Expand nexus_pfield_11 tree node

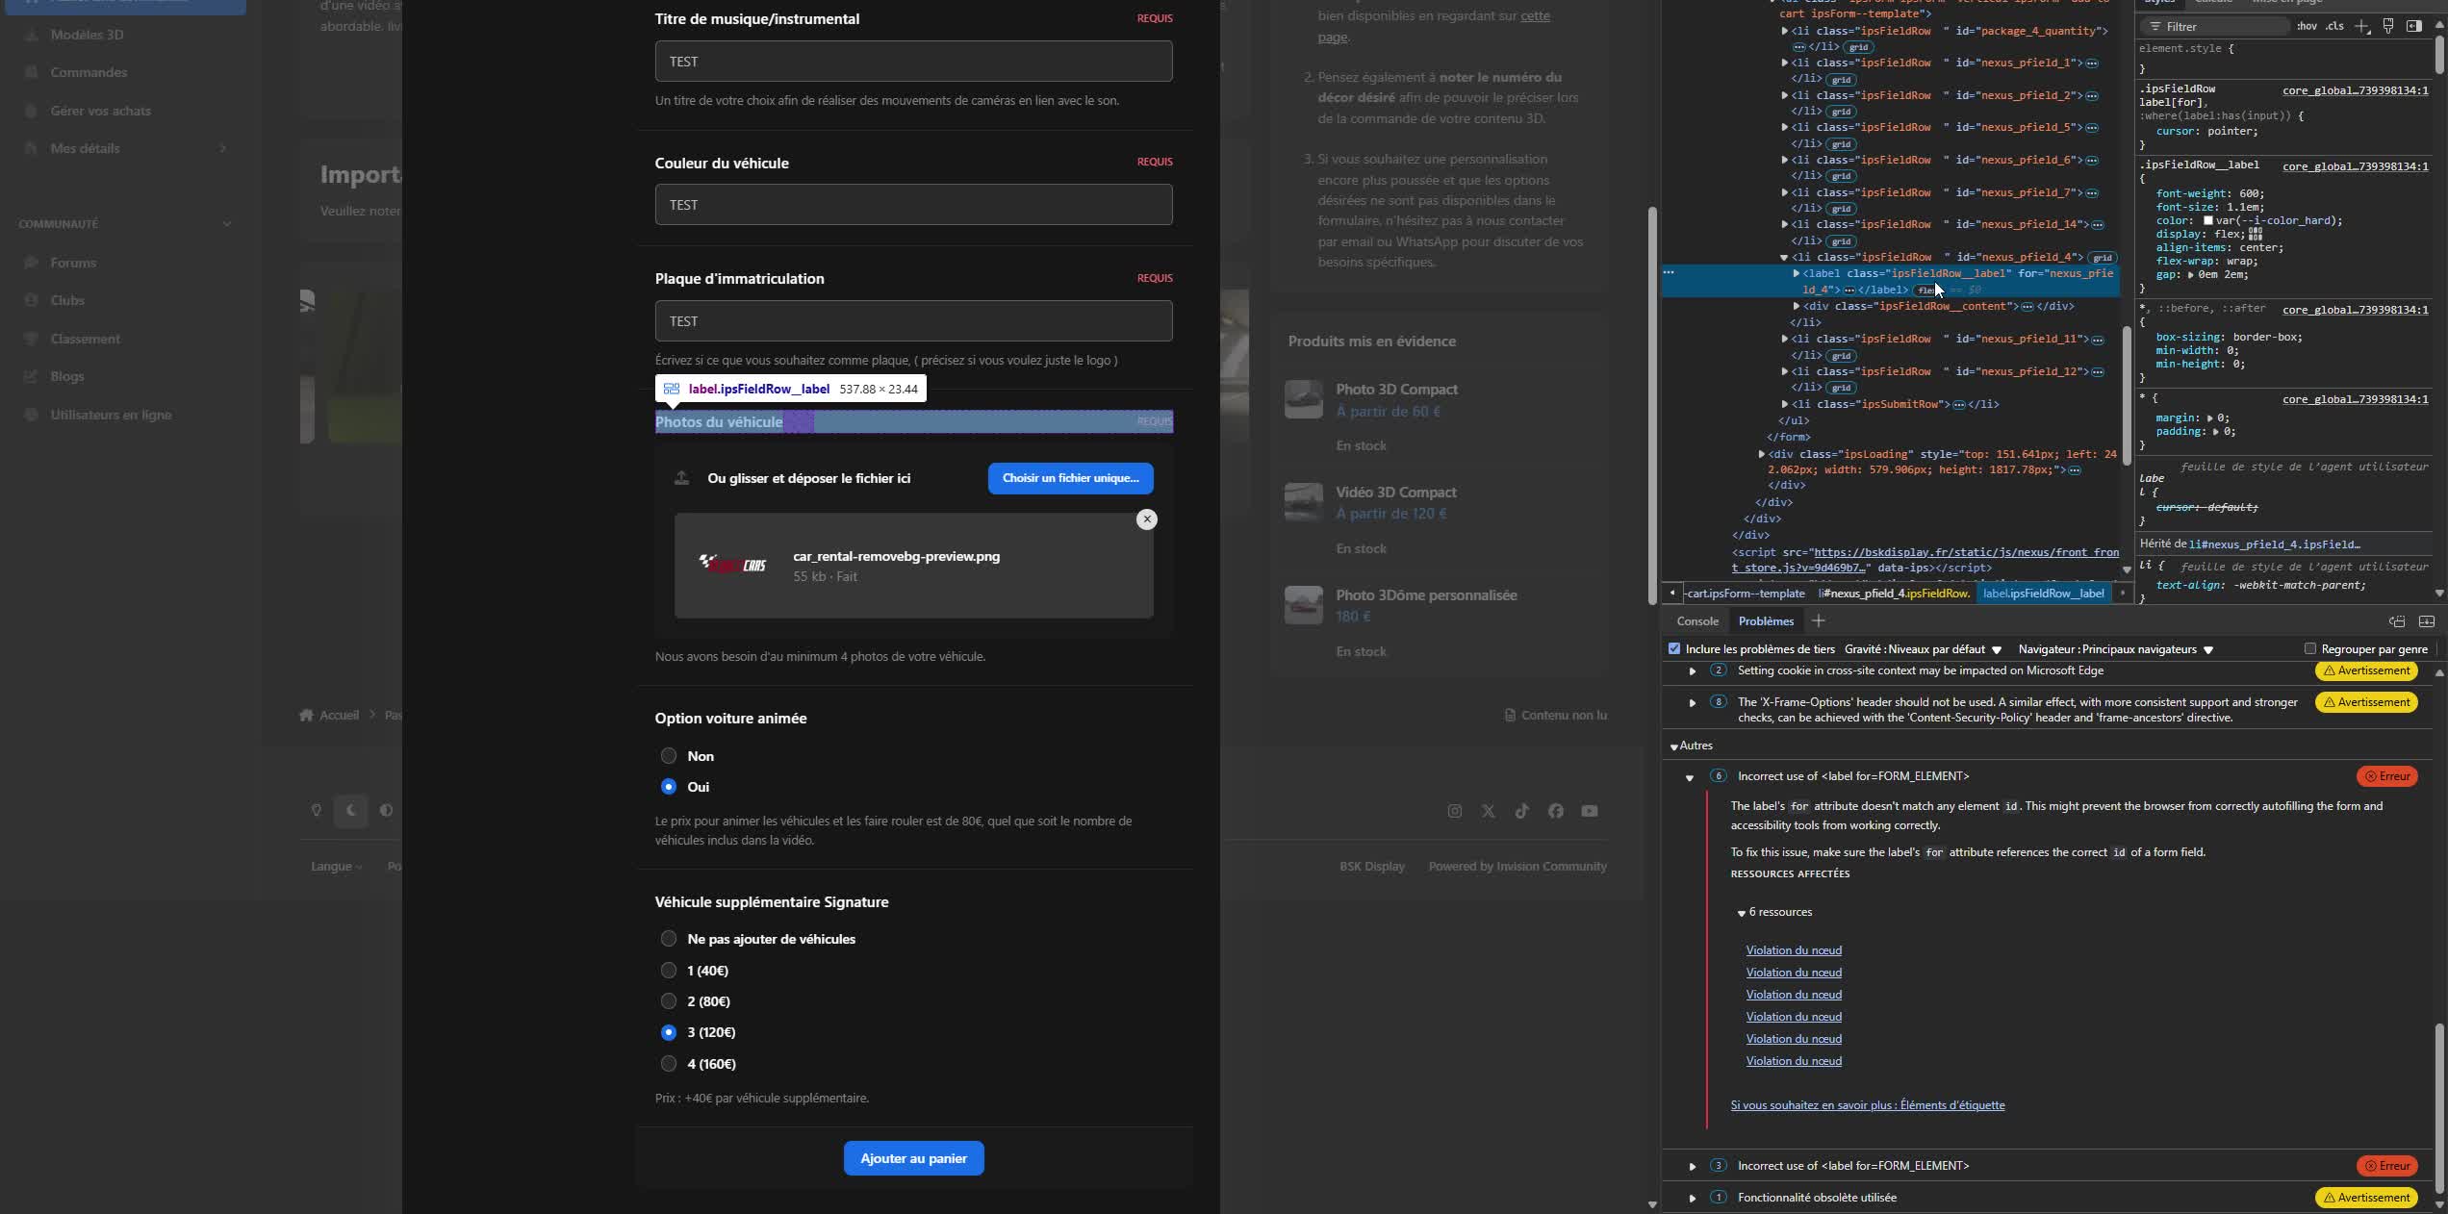1784,339
